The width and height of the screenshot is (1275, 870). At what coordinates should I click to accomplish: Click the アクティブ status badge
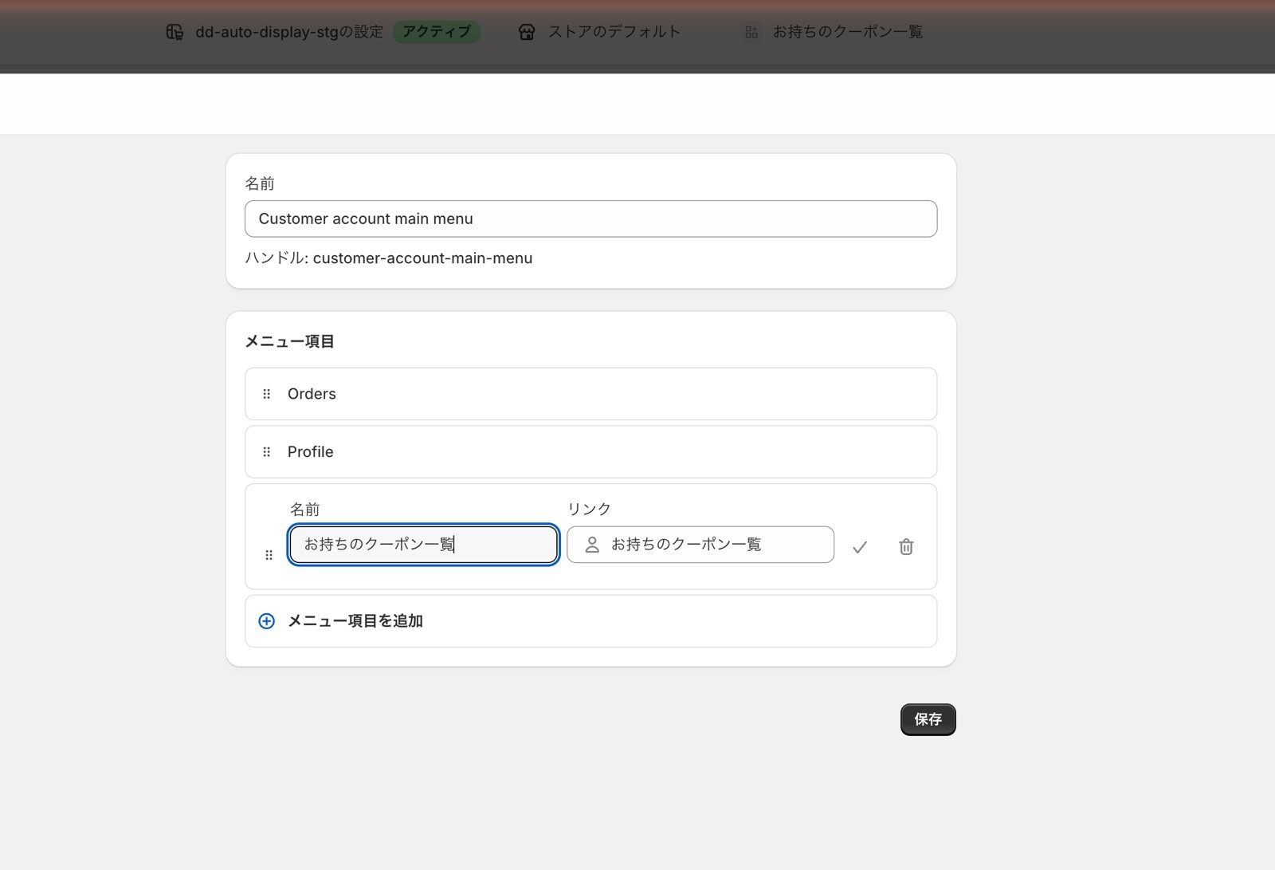(x=437, y=32)
